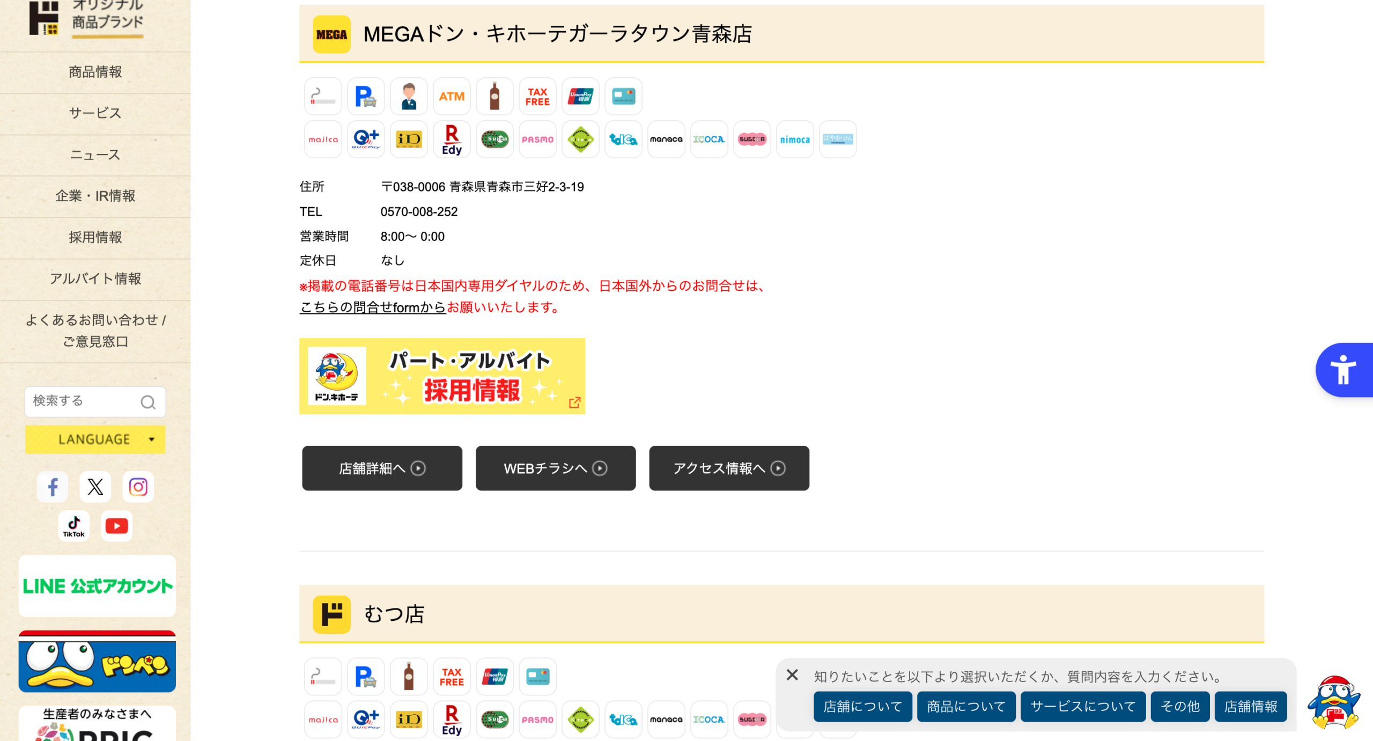Click the UnionPay icon for Aomori store
The image size is (1373, 741).
(580, 97)
